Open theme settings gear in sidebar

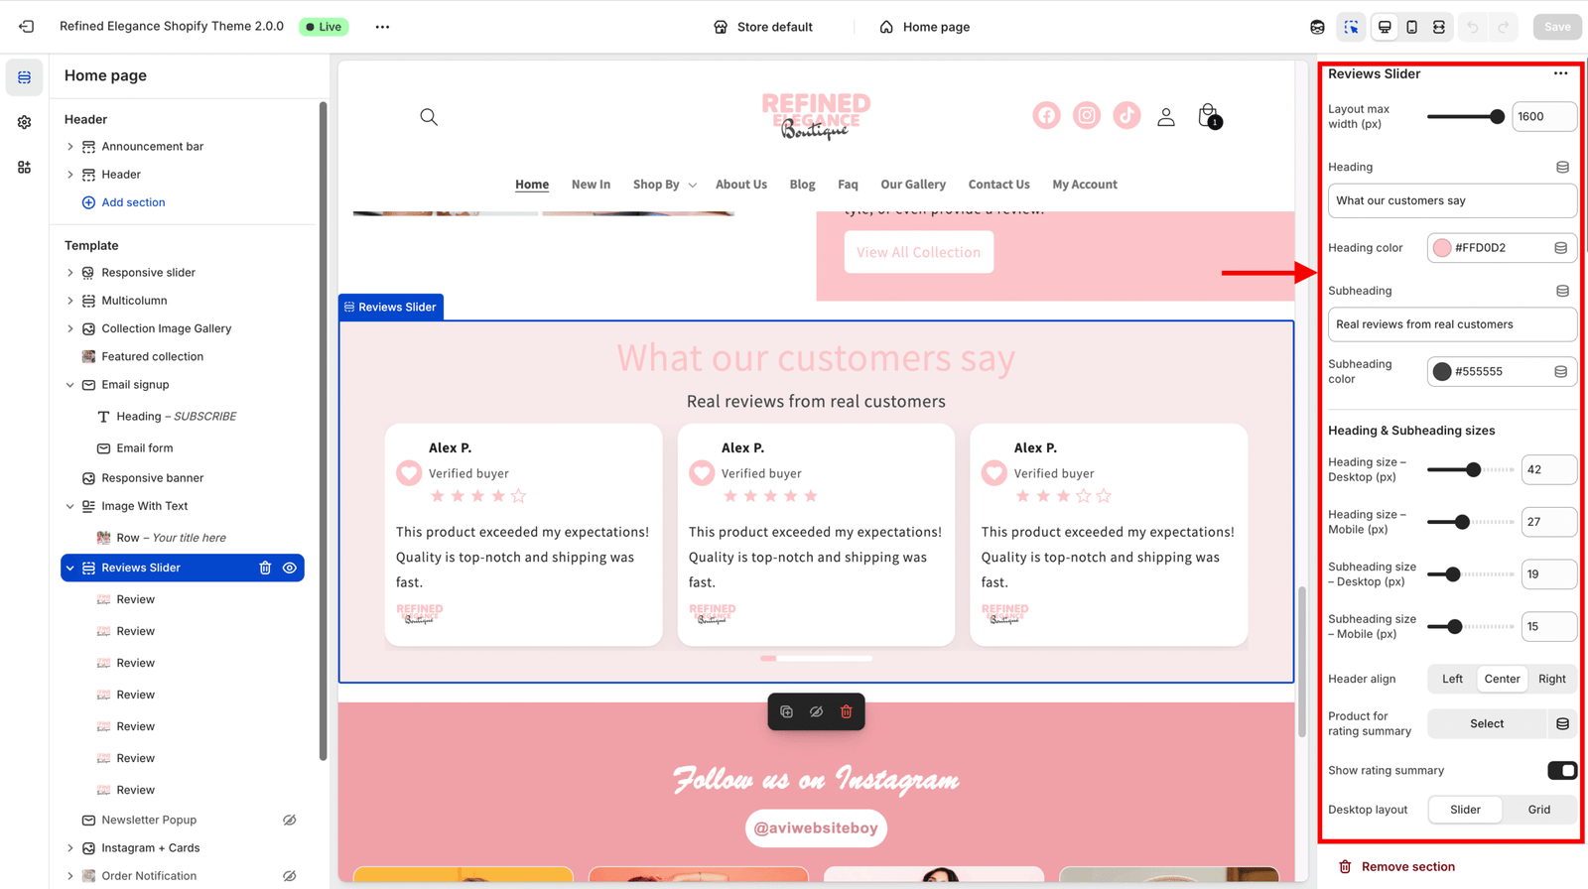pyautogui.click(x=24, y=122)
